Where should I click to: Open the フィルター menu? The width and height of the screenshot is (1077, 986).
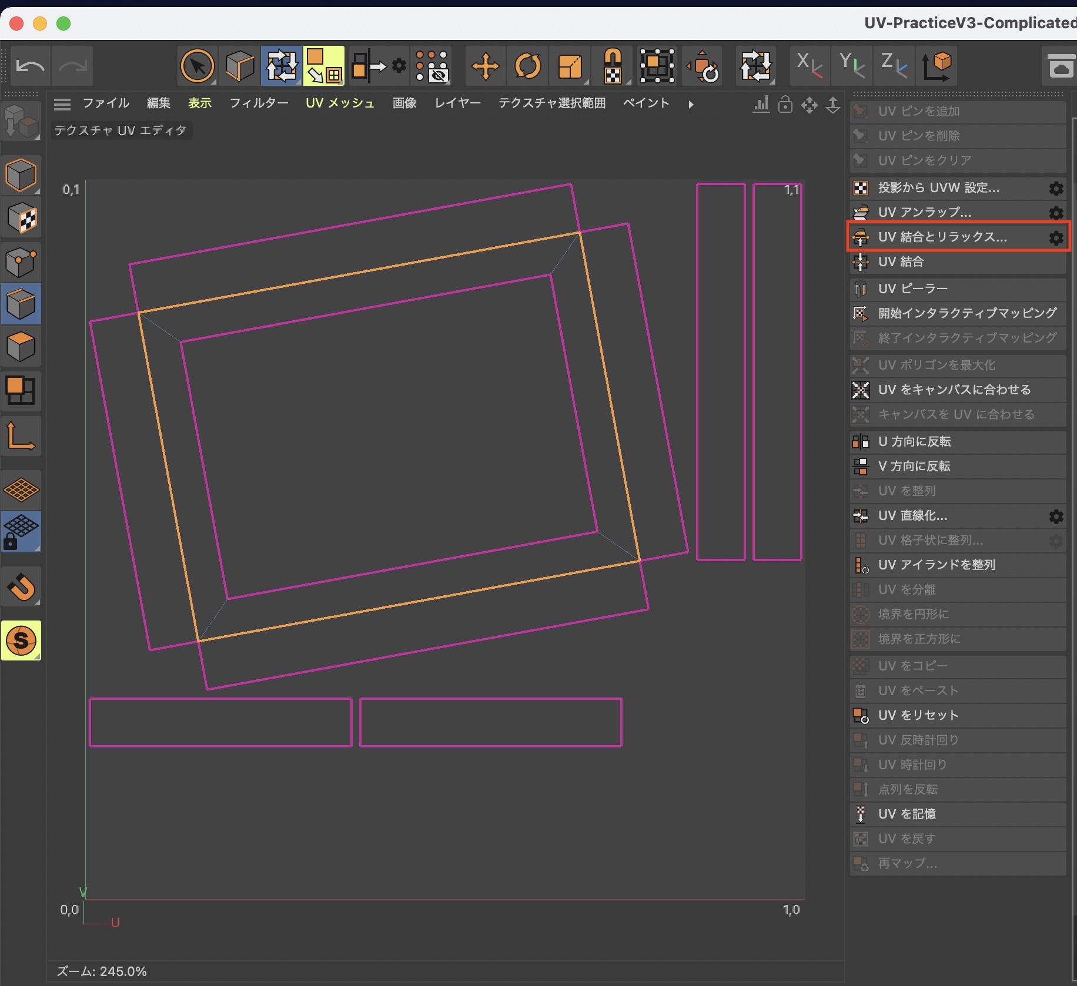[259, 103]
